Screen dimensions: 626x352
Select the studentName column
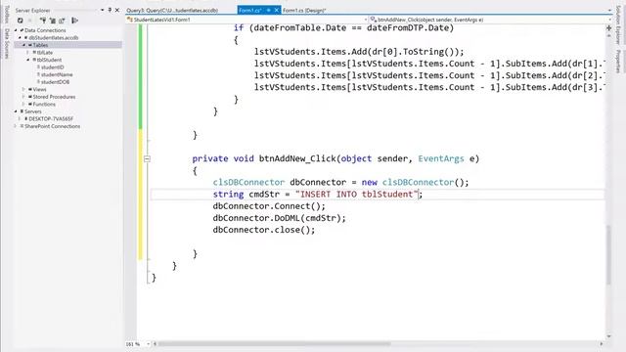point(57,74)
